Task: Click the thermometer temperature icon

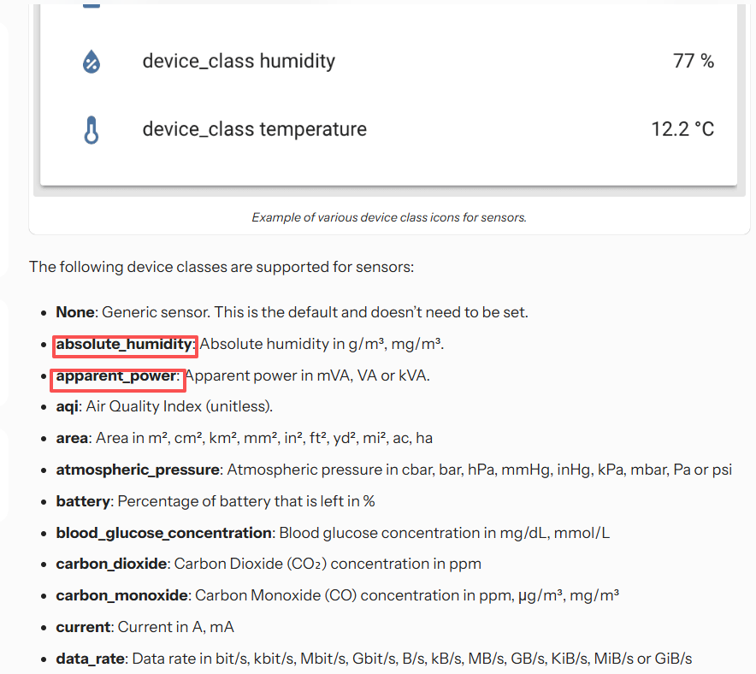Action: (x=91, y=128)
